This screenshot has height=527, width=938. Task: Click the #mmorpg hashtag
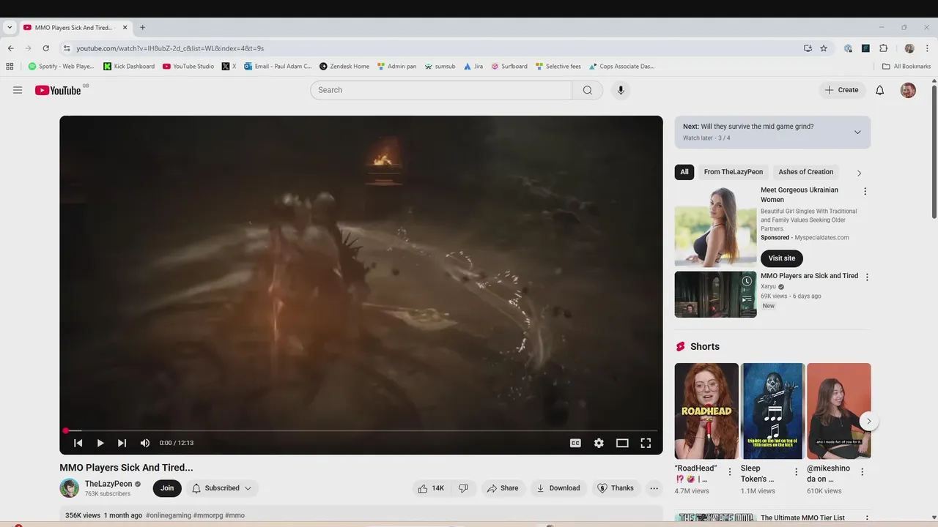pyautogui.click(x=208, y=515)
